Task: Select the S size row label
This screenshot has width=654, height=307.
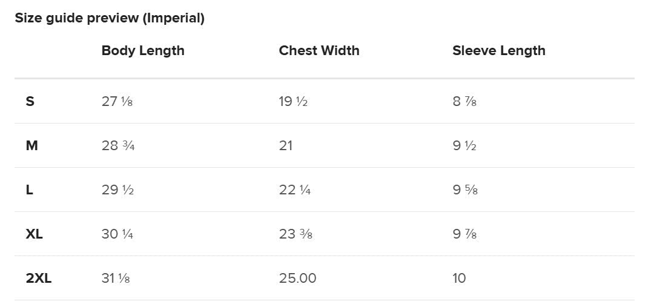Action: (30, 101)
